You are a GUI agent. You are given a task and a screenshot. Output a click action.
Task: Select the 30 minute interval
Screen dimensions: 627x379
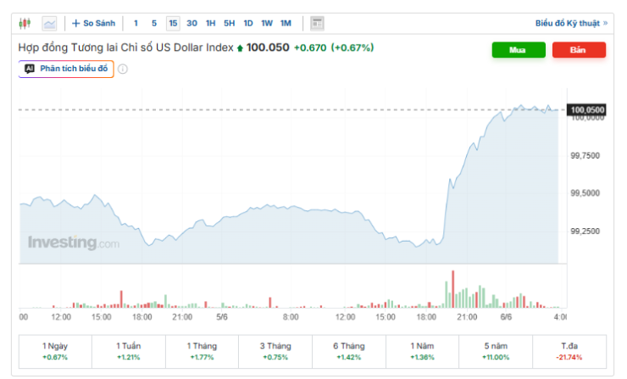[x=192, y=23]
